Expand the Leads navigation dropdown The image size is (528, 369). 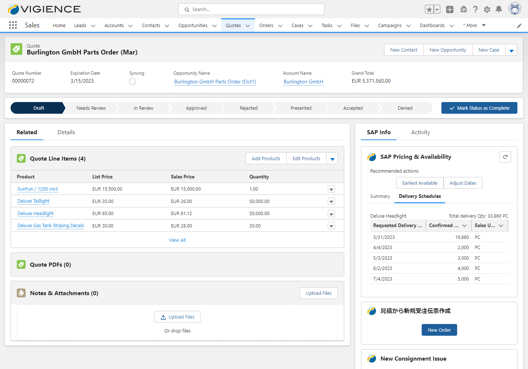(93, 26)
